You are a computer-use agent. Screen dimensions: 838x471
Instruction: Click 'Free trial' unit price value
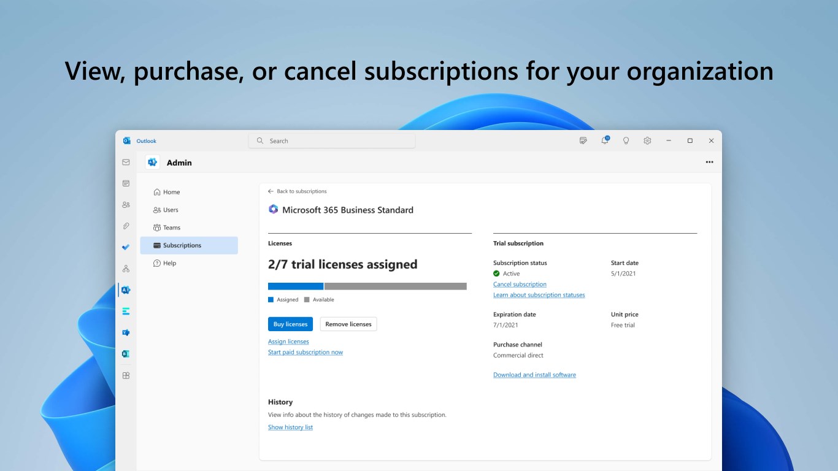pos(623,325)
